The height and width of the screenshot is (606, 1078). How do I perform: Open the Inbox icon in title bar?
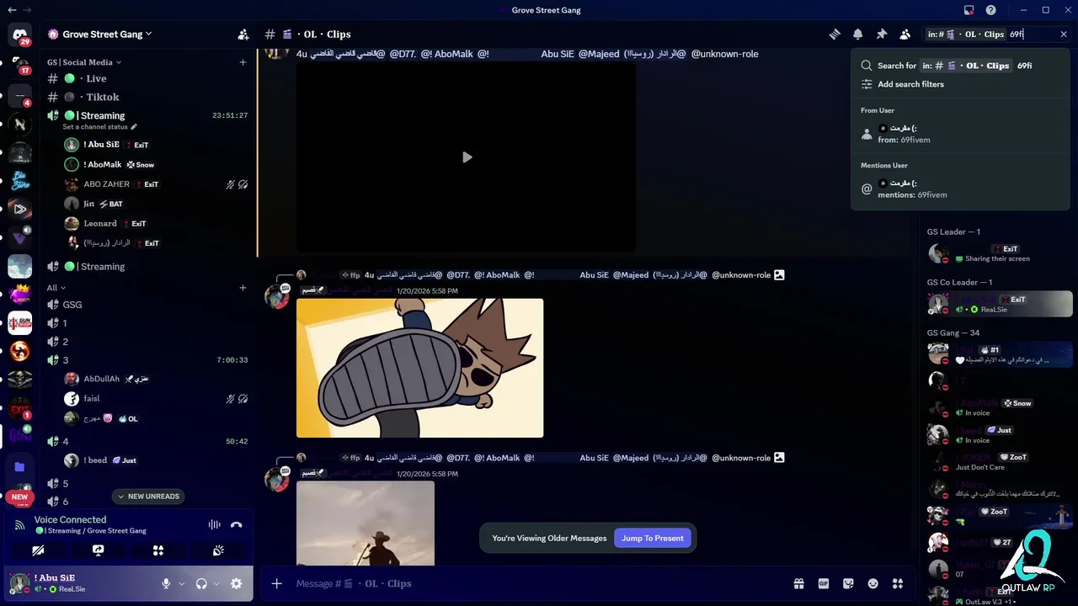969,10
